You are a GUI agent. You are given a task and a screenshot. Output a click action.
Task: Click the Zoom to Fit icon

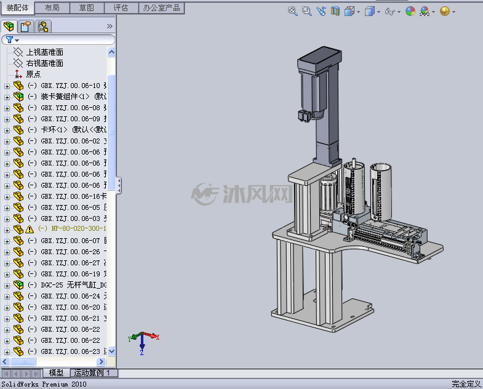tap(292, 12)
